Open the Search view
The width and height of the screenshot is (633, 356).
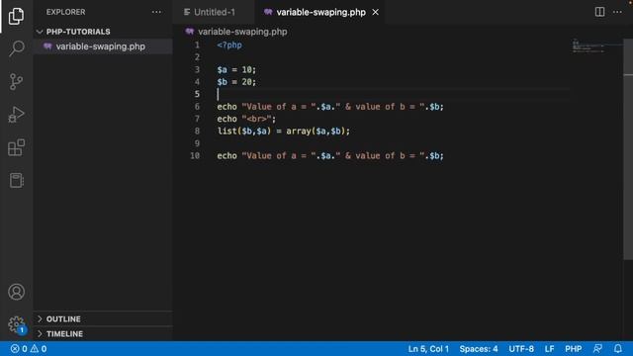coord(16,48)
